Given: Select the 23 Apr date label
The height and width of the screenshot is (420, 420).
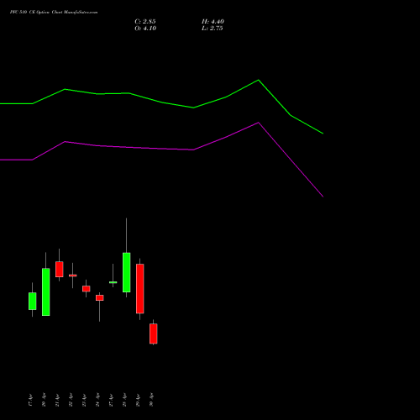Looking at the screenshot, I should [84, 400].
